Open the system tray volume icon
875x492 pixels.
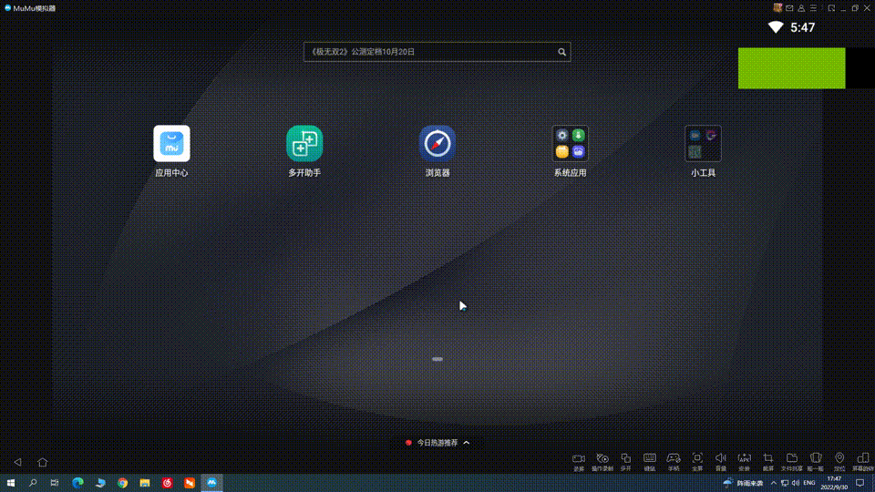[795, 483]
